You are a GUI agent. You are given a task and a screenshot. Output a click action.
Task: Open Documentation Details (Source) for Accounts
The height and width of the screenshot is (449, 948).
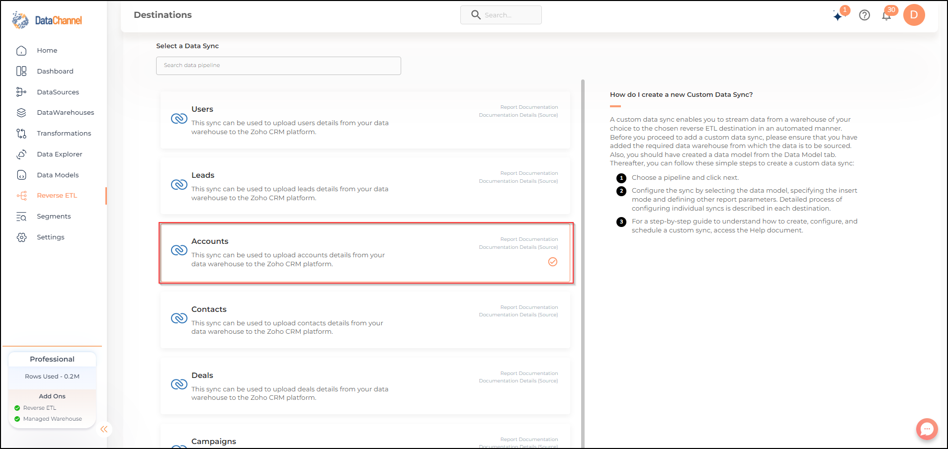tap(518, 247)
